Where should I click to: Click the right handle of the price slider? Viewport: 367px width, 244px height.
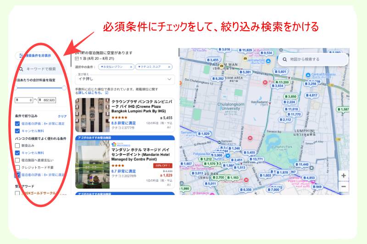point(64,88)
